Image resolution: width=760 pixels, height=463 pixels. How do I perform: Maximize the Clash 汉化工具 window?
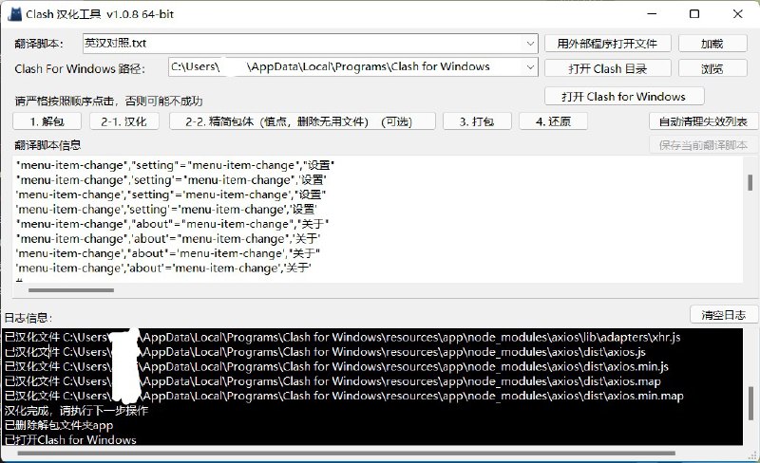(694, 14)
